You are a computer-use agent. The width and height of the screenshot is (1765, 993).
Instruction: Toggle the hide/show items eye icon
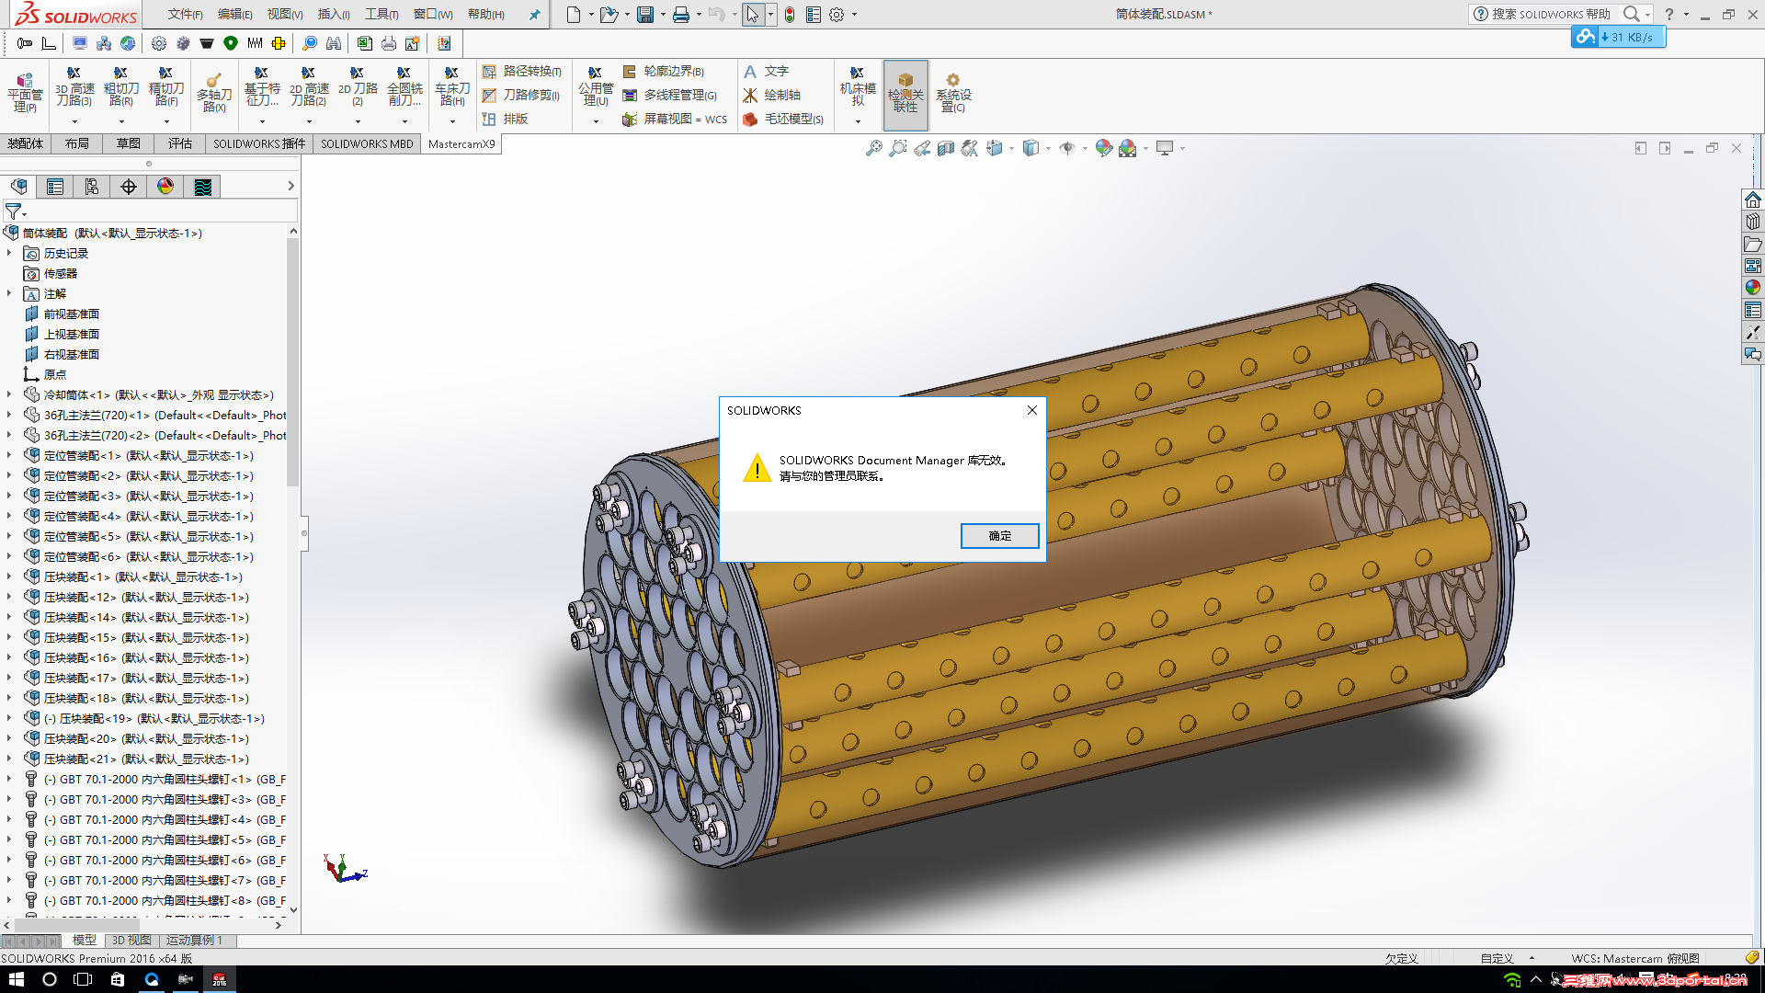tap(1066, 148)
